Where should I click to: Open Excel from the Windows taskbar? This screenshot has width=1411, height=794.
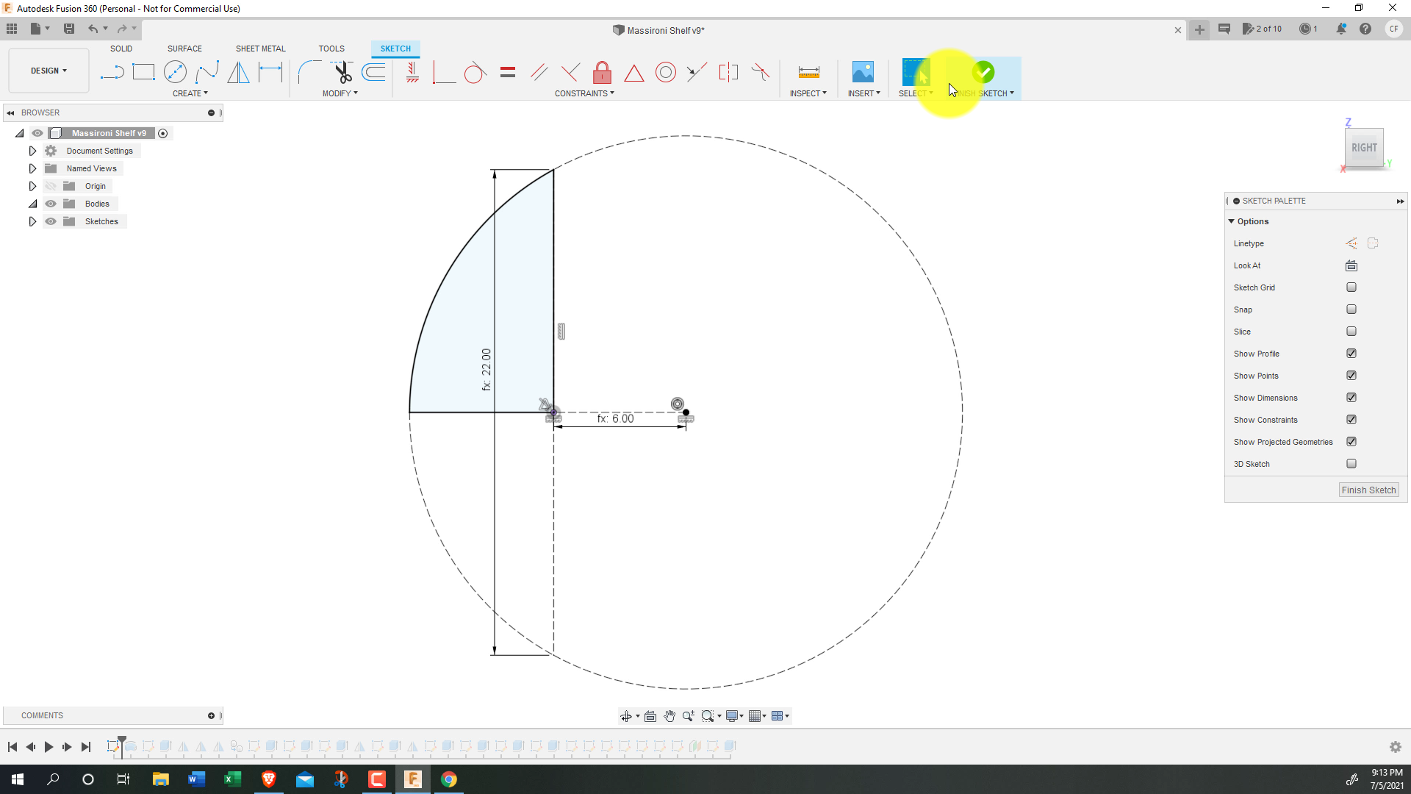tap(232, 779)
